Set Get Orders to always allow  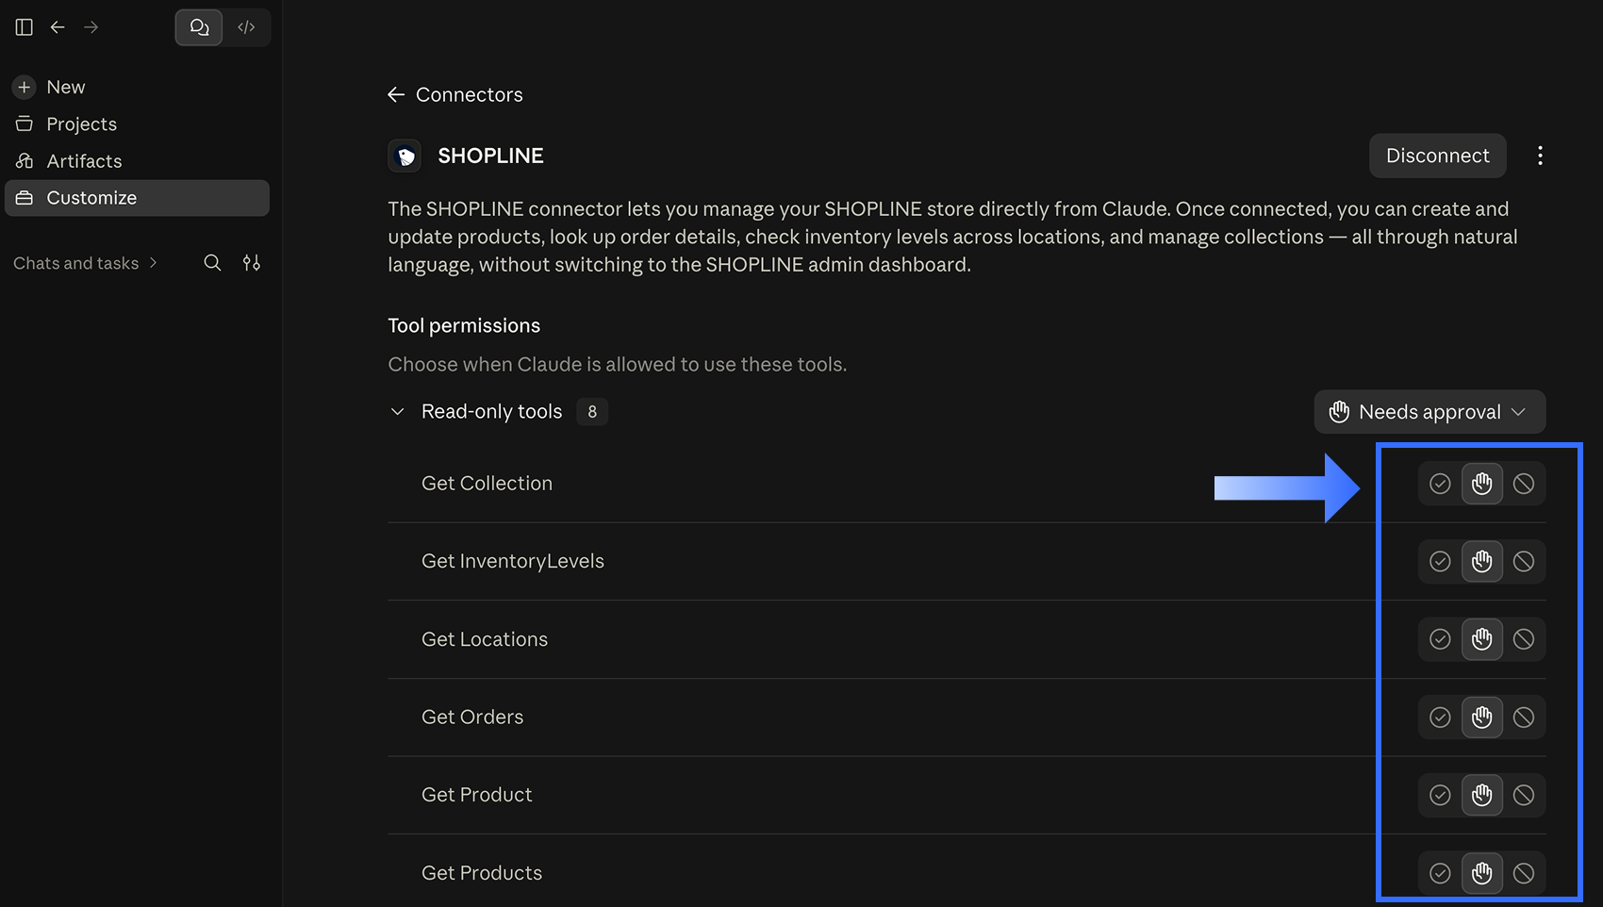click(x=1440, y=717)
